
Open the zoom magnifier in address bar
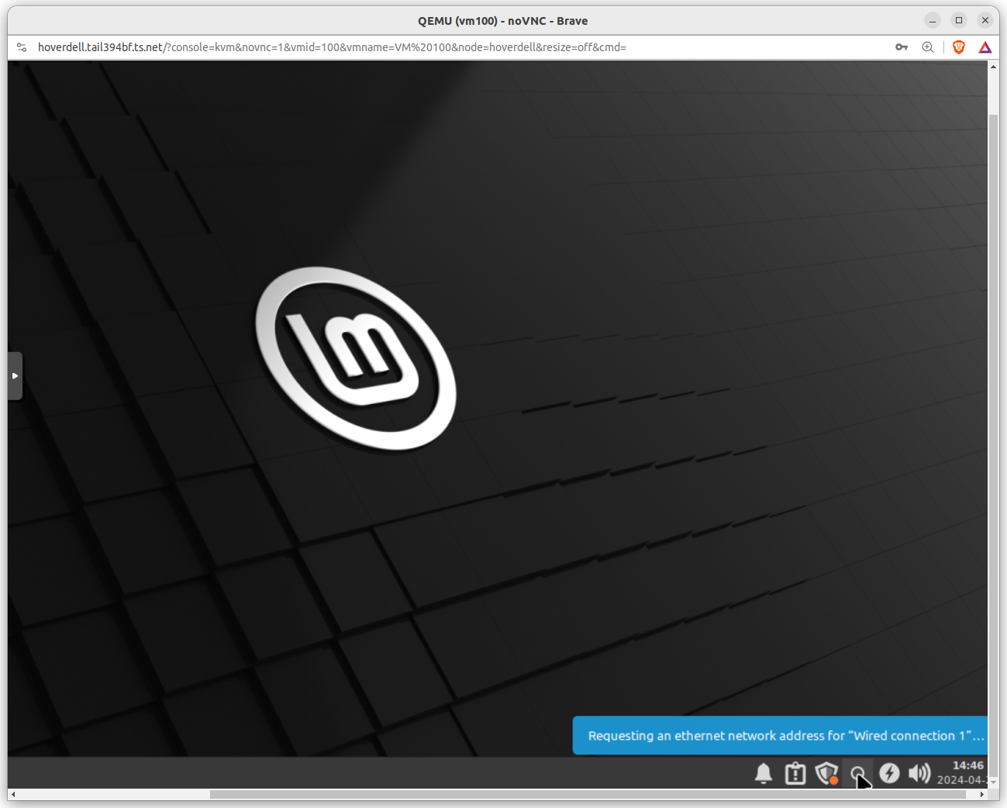[928, 47]
